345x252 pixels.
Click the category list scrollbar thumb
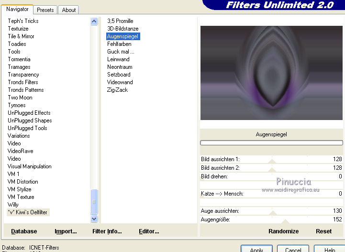click(94, 201)
